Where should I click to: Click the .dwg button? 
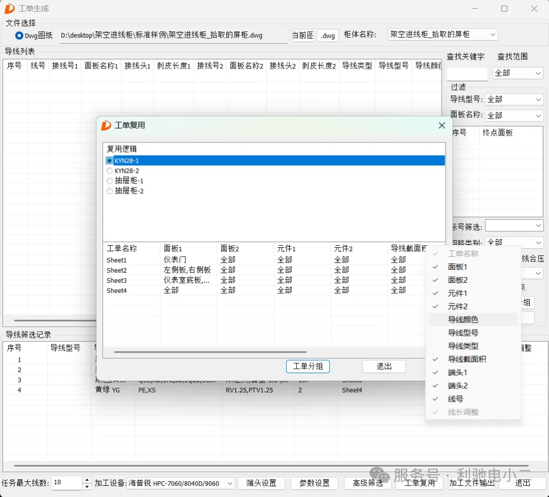[328, 36]
